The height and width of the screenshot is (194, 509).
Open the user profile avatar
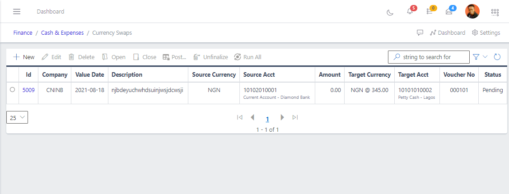click(472, 11)
